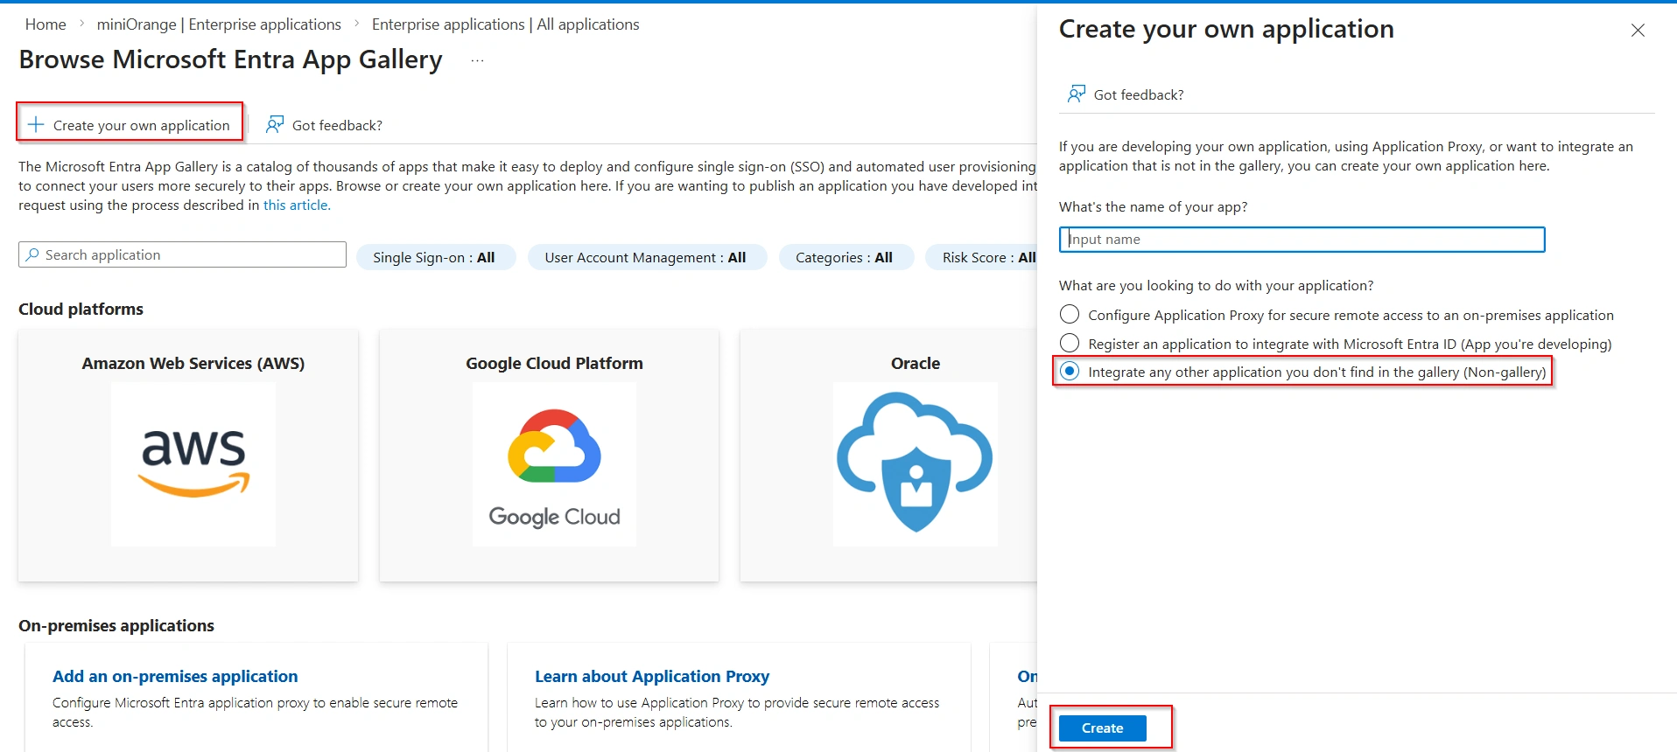Click the magnifier icon in Search application box
The height and width of the screenshot is (752, 1677).
pos(32,254)
